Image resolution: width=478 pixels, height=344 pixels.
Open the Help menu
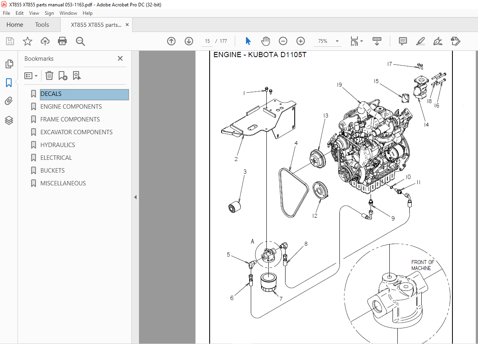[87, 13]
